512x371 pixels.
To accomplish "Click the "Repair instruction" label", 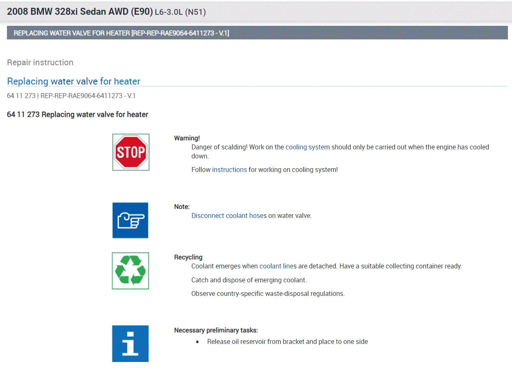I will pos(40,62).
